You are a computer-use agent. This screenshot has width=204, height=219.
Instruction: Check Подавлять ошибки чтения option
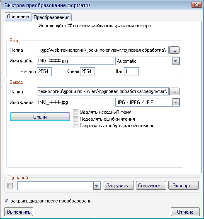point(75,119)
